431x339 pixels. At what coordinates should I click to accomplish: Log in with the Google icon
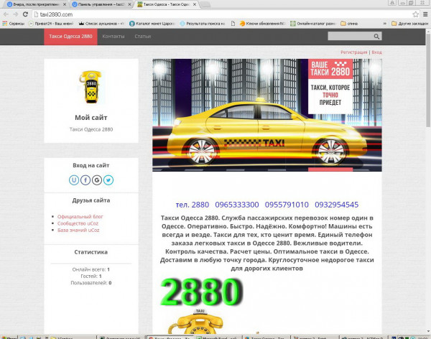97,180
